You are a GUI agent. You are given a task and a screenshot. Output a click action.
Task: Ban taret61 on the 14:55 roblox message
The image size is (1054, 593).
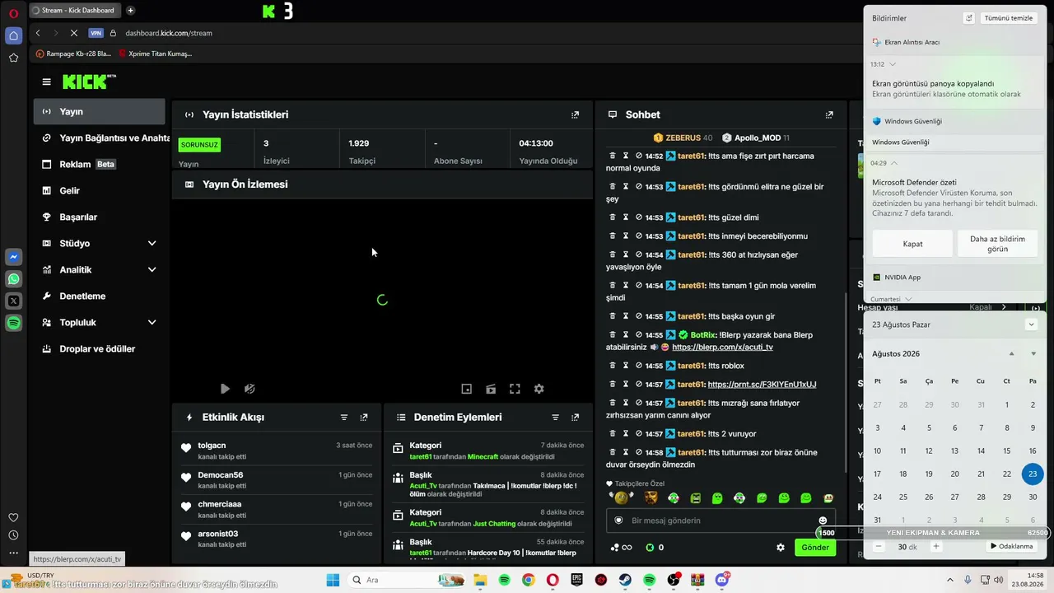point(639,366)
